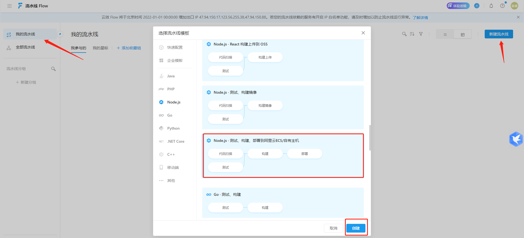This screenshot has height=238, width=524.
Task: Click the 创建 button
Action: coord(356,228)
